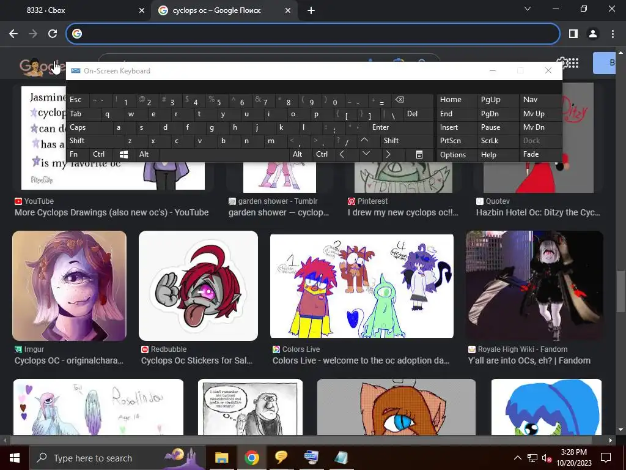626x470 pixels.
Task: Switch to cyclops oc Google tab
Action: point(224,10)
